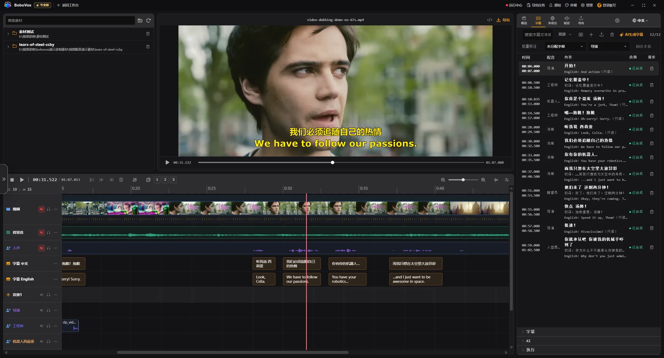The width and height of the screenshot is (664, 358).
Task: Click the headphone solo icon on 视频 track
Action: click(49, 209)
